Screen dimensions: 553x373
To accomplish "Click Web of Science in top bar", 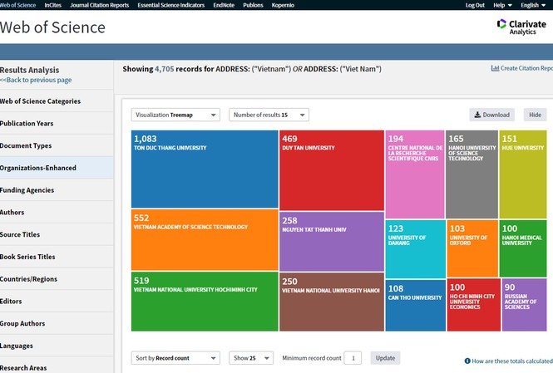I will (x=17, y=5).
